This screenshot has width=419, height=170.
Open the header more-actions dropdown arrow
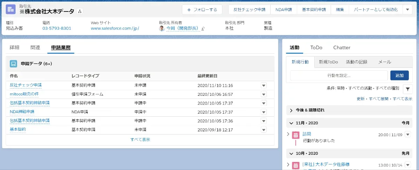(x=407, y=10)
